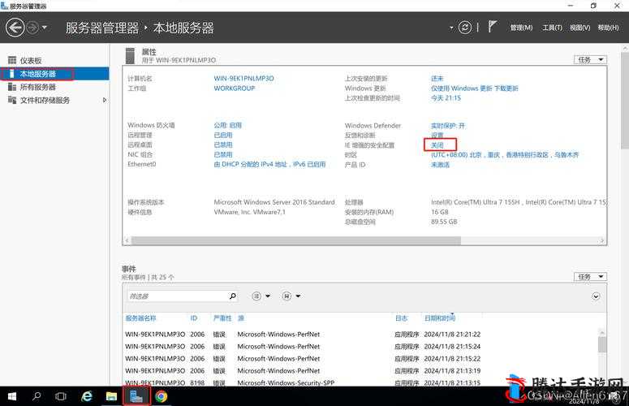Open File Explorer from taskbar
The width and height of the screenshot is (629, 406).
111,396
